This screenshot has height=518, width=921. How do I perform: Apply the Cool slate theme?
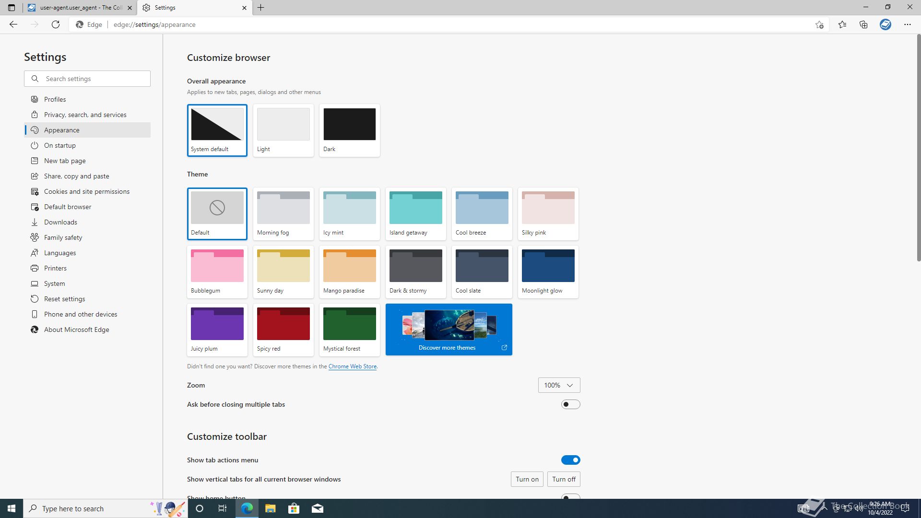coord(482,272)
